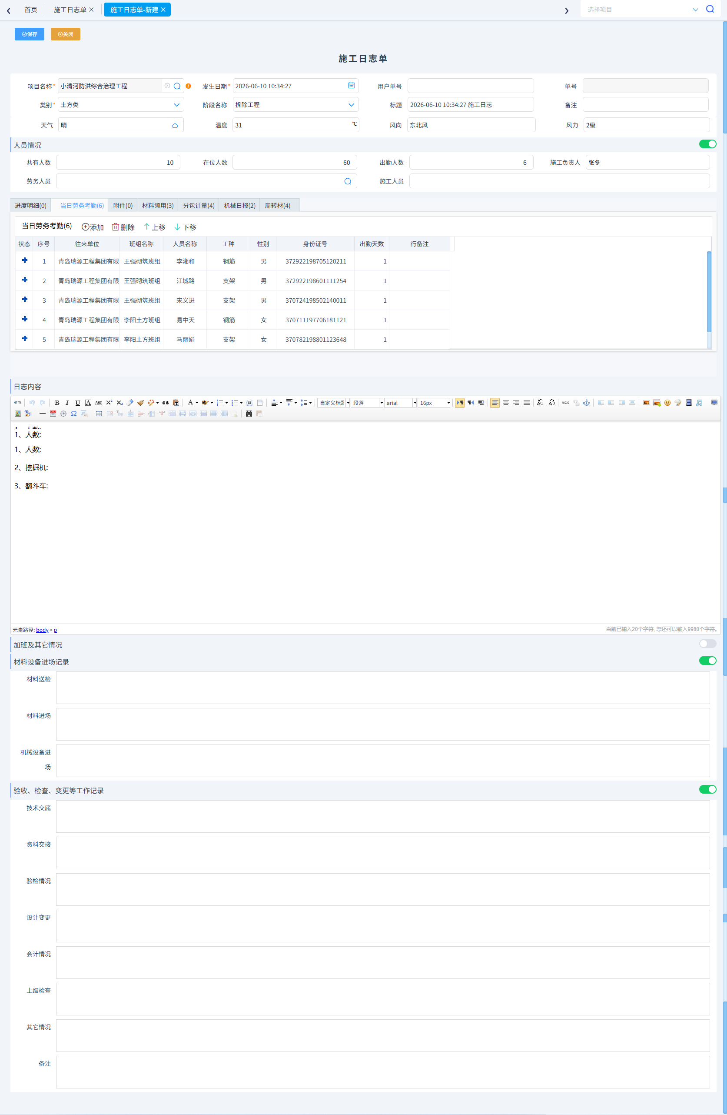Open the highlight background color picker
Screen dimensions: 727x1115
coord(207,403)
